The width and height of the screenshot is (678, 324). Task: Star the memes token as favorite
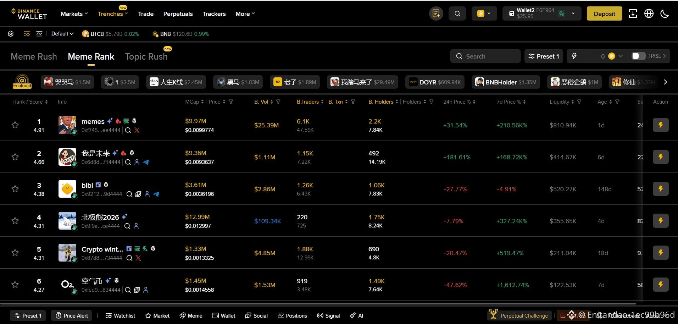point(15,125)
